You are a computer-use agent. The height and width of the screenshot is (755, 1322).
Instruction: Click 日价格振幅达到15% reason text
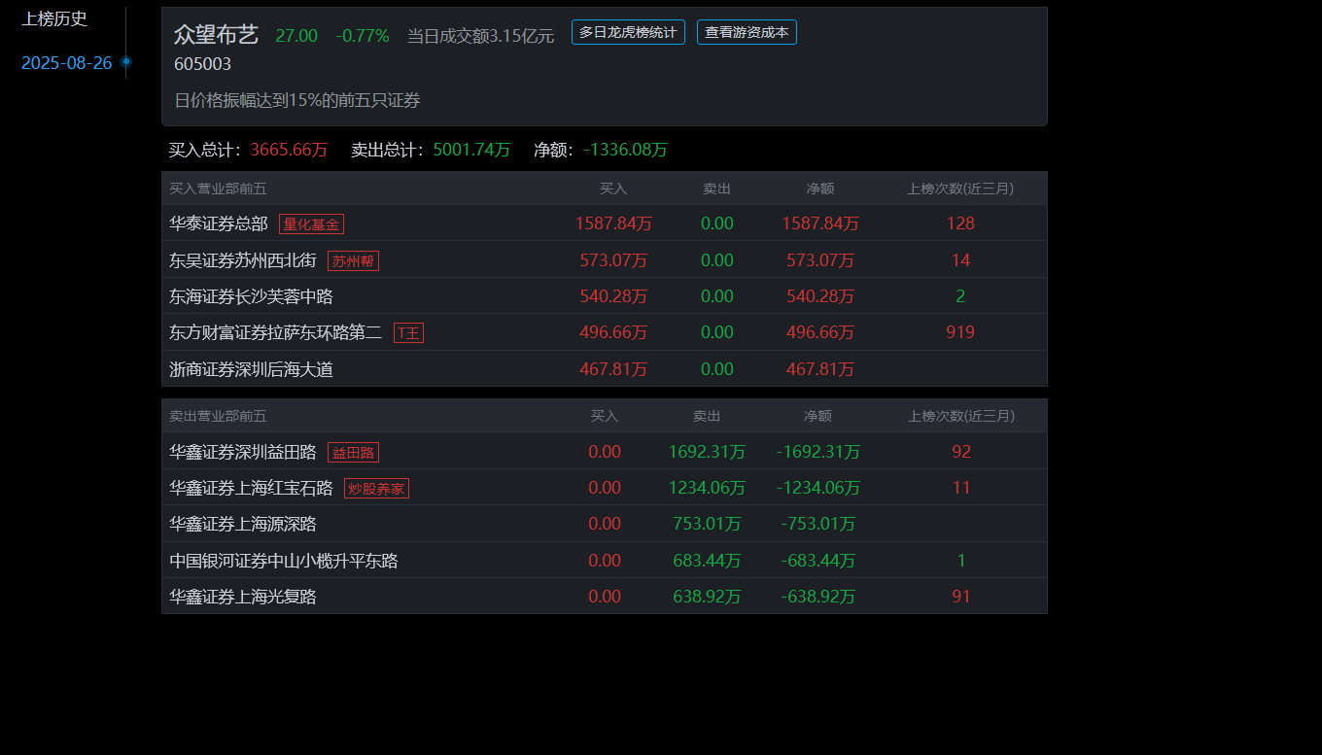(296, 100)
